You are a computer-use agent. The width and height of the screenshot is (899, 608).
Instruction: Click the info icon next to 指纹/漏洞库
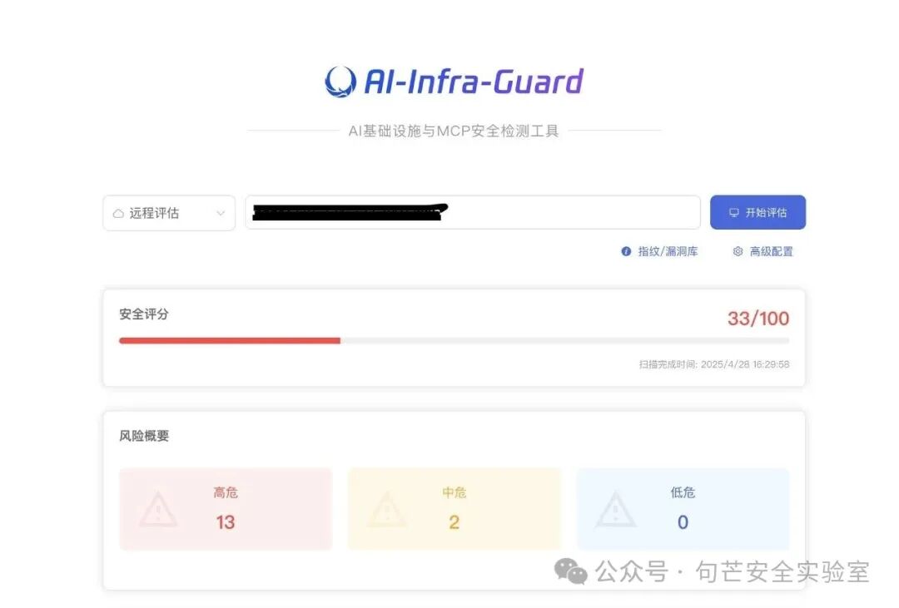click(x=626, y=251)
